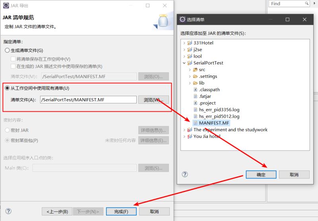The image size is (318, 221).
Task: Click the lib folder icon
Action: (195, 83)
